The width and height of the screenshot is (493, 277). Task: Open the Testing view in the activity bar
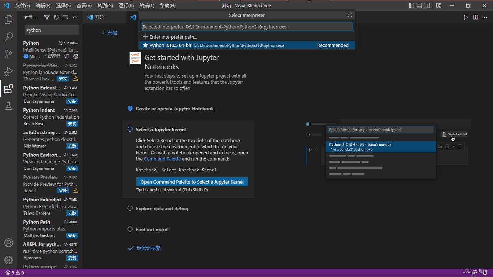pyautogui.click(x=9, y=106)
